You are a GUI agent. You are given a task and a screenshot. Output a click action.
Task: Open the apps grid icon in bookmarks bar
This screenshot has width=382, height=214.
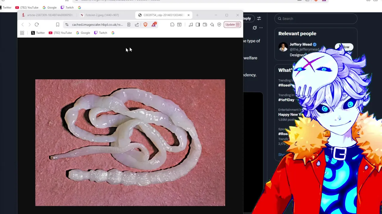point(22,33)
